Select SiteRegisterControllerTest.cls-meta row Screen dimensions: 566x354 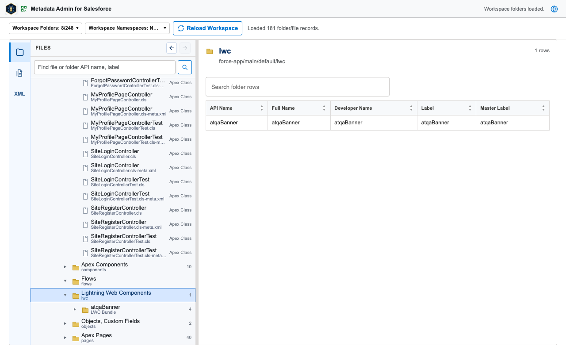point(113,253)
